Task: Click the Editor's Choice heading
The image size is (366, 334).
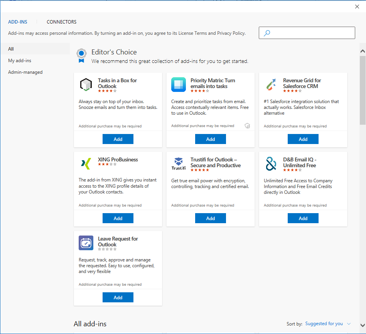Action: tap(114, 52)
